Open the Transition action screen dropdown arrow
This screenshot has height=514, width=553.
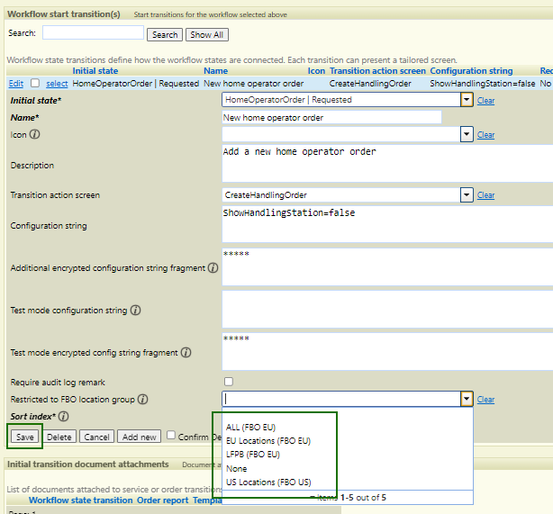(467, 194)
